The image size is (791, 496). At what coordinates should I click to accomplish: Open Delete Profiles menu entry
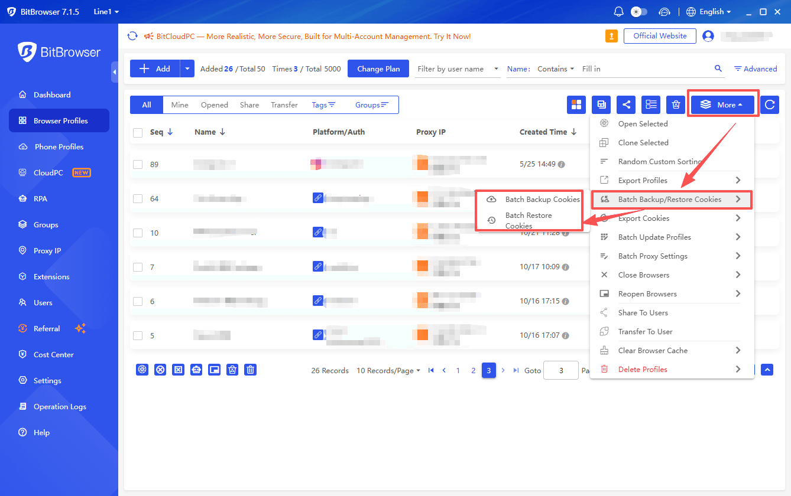pos(672,370)
